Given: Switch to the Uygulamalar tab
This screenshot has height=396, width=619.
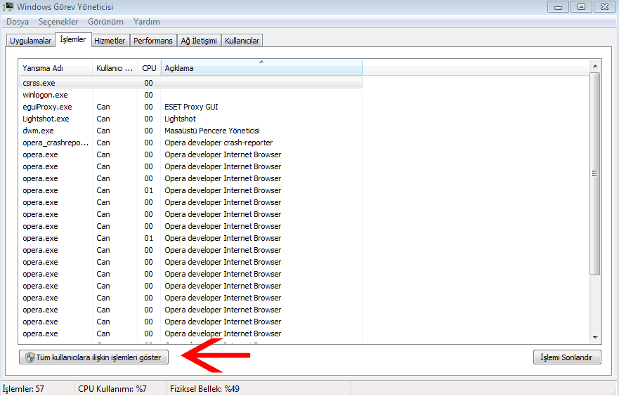Looking at the screenshot, I should (x=31, y=41).
